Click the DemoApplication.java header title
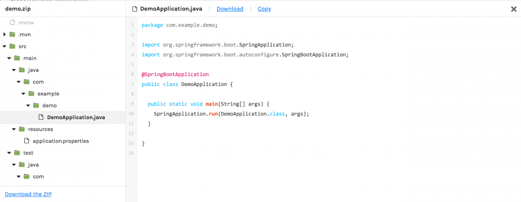The image size is (521, 202). pyautogui.click(x=171, y=9)
